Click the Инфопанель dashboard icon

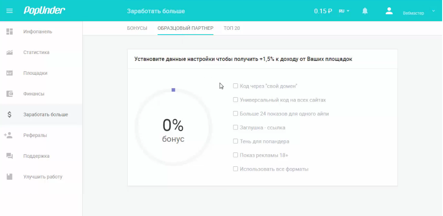pyautogui.click(x=10, y=32)
